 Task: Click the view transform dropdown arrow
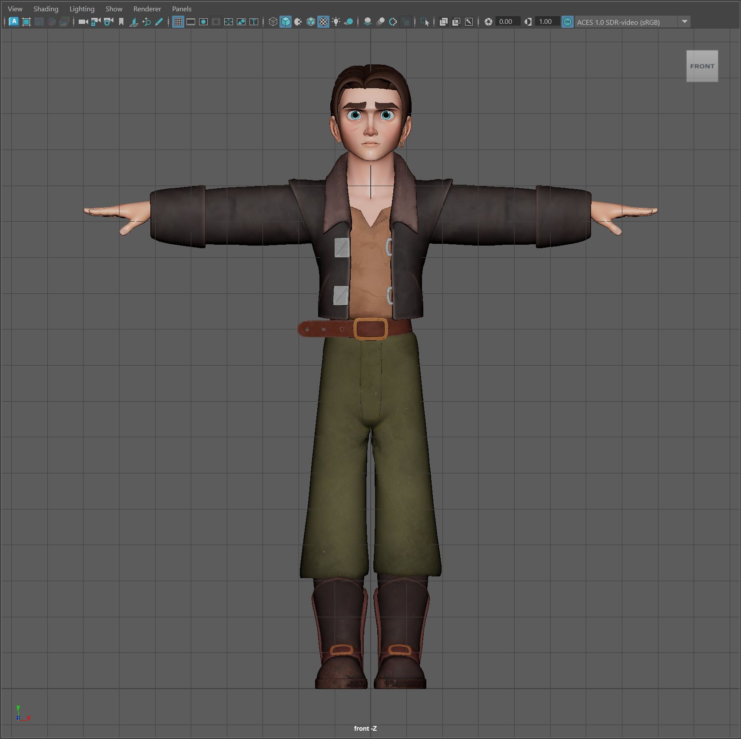click(685, 22)
